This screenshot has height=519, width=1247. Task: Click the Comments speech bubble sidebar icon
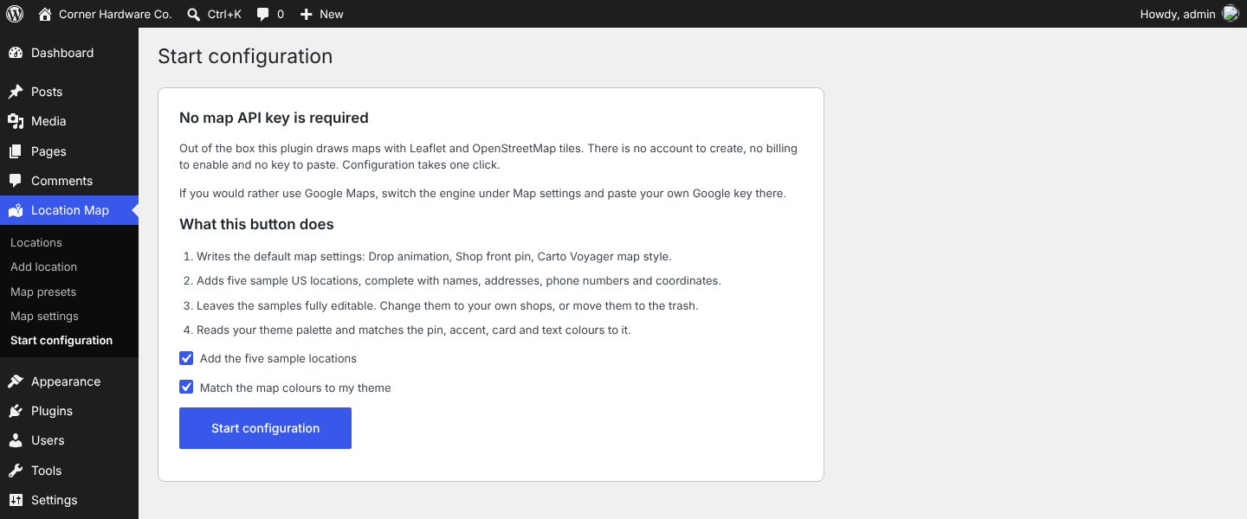[16, 181]
